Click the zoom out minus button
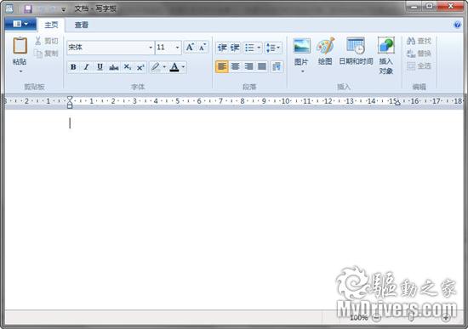 (377, 318)
